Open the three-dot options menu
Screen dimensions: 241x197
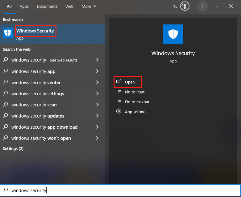[x=218, y=6]
